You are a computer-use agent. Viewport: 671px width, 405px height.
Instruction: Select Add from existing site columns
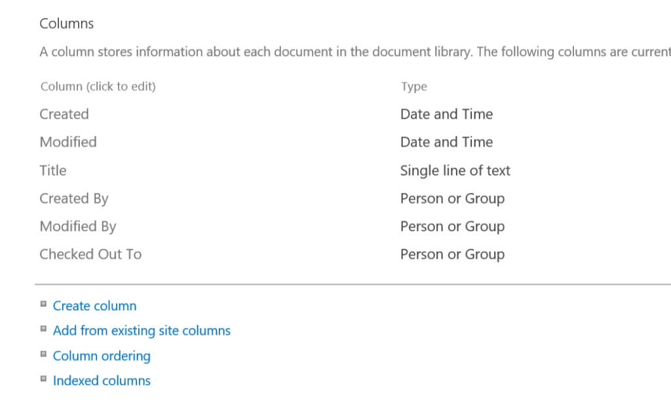coord(142,331)
